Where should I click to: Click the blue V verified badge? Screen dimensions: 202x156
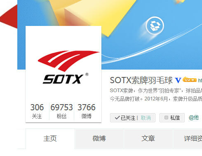coord(178,80)
